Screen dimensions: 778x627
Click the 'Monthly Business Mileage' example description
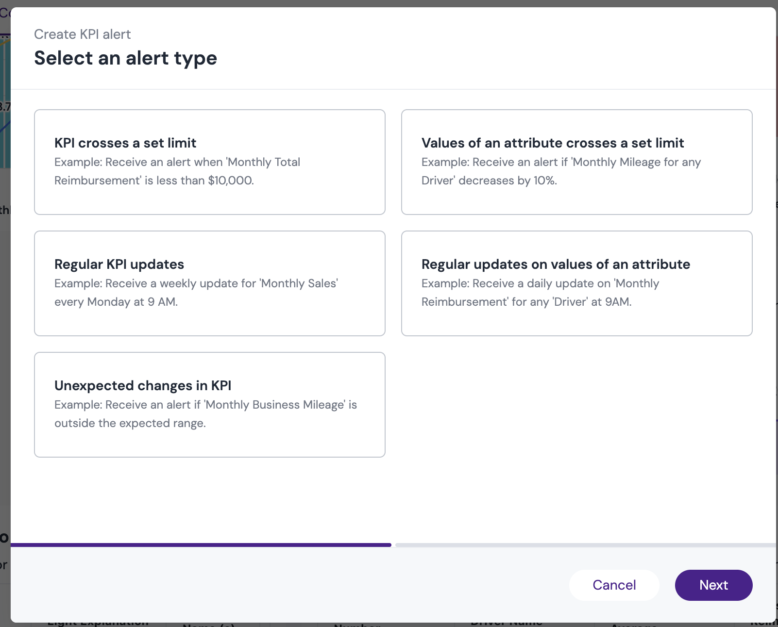pos(205,414)
